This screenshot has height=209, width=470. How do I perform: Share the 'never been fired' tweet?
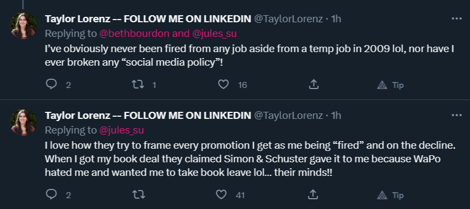313,85
